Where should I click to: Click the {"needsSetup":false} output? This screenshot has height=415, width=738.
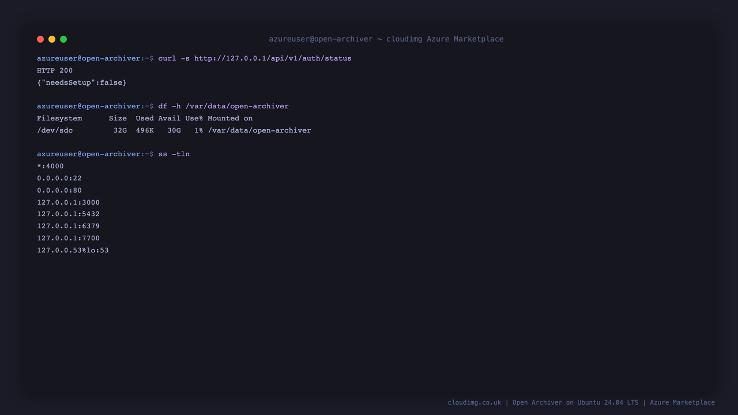click(x=82, y=82)
